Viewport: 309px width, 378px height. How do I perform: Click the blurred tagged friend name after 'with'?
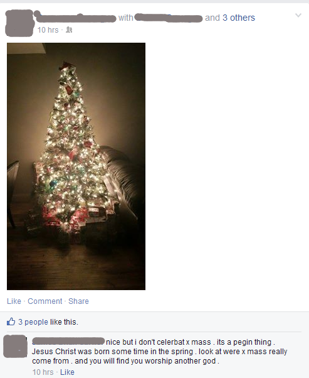pyautogui.click(x=168, y=18)
